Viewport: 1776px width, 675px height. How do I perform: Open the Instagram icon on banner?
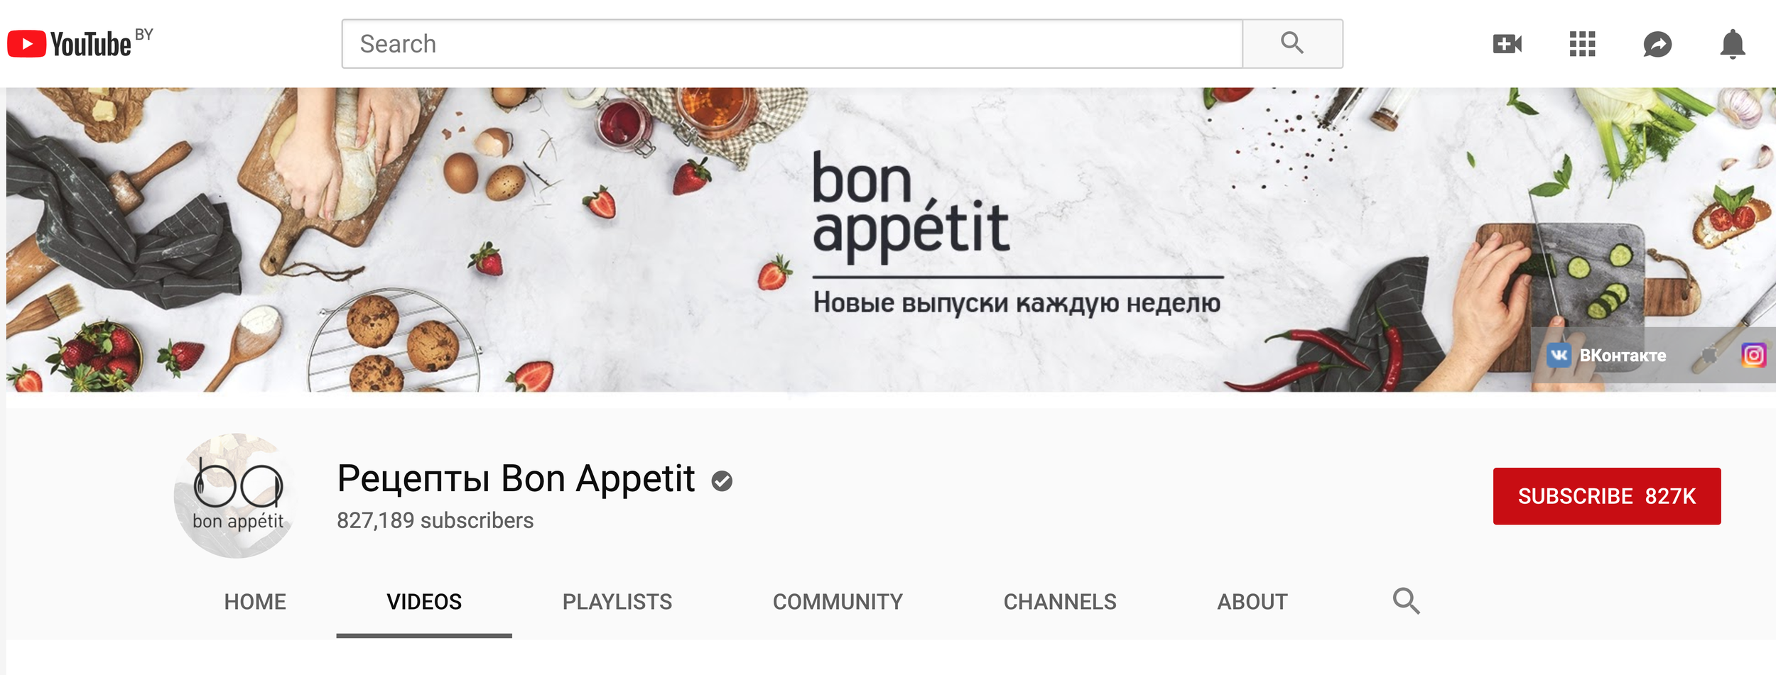coord(1753,355)
